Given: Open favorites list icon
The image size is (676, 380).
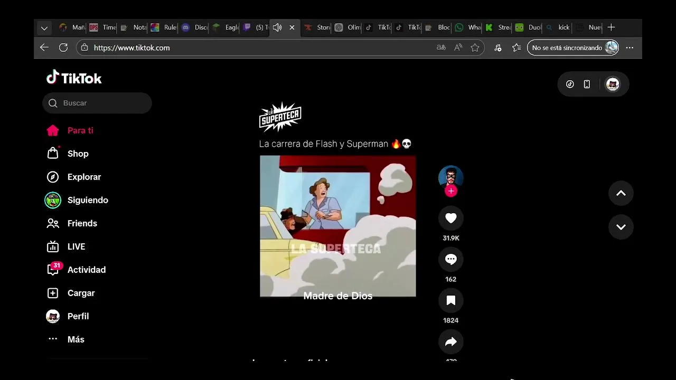Looking at the screenshot, I should pos(517,47).
